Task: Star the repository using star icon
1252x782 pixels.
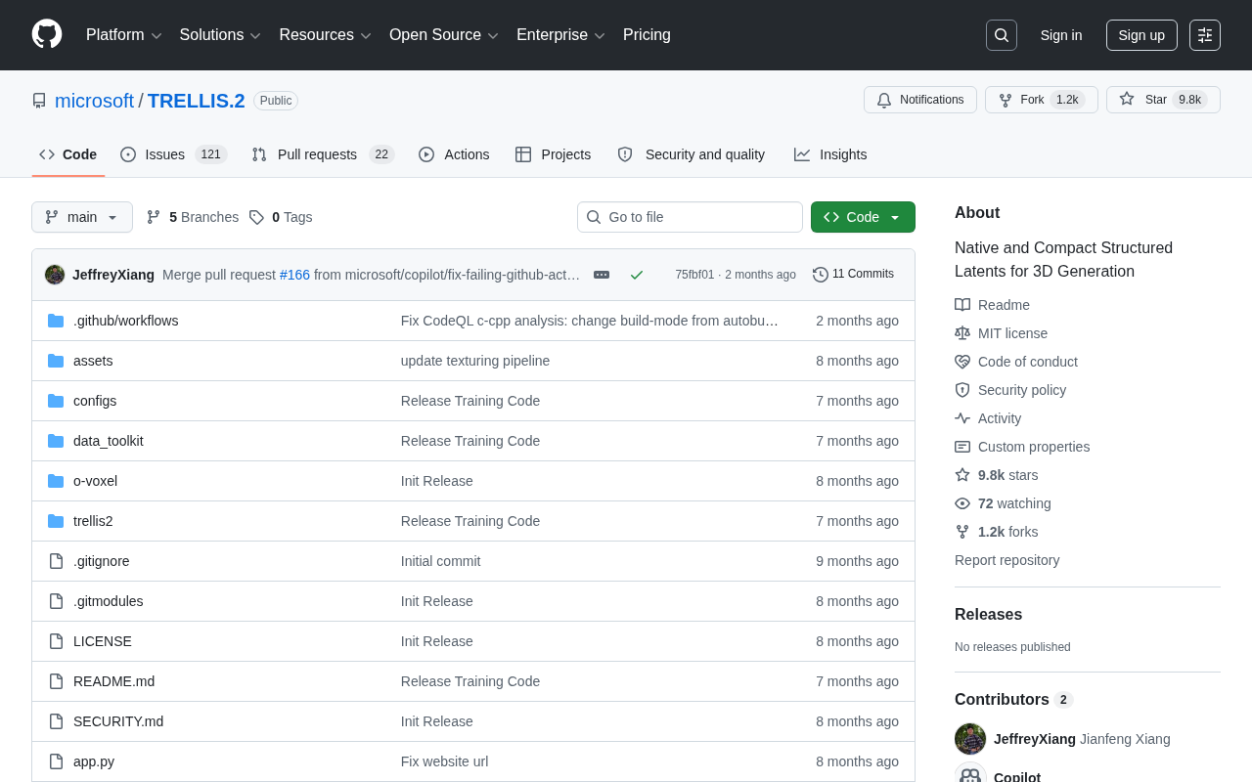Action: [x=1127, y=99]
